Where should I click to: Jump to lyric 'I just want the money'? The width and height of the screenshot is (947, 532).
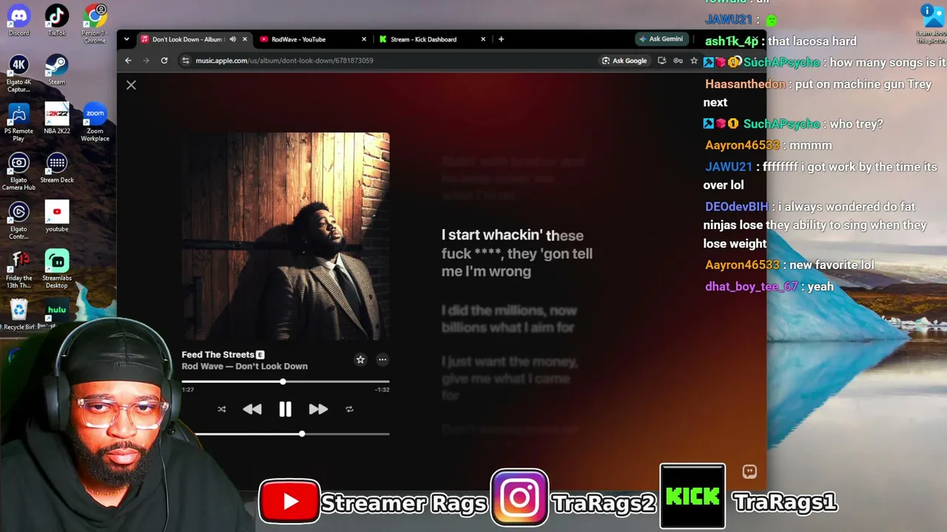[x=510, y=378]
